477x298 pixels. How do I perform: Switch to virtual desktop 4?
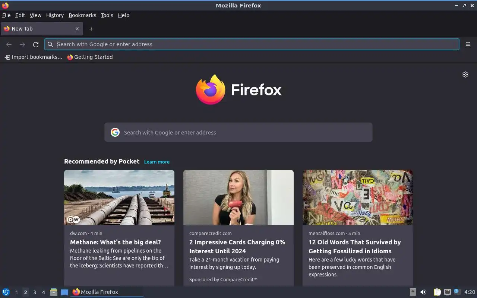(x=43, y=292)
